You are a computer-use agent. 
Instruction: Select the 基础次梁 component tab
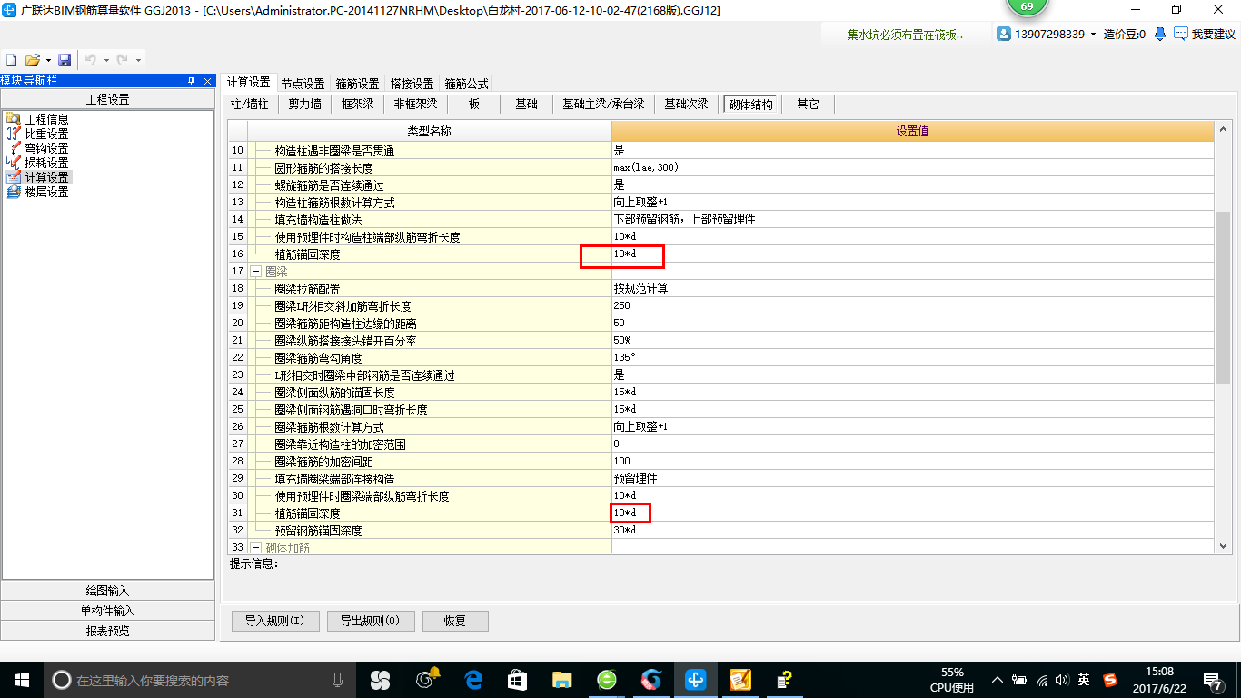tap(686, 104)
